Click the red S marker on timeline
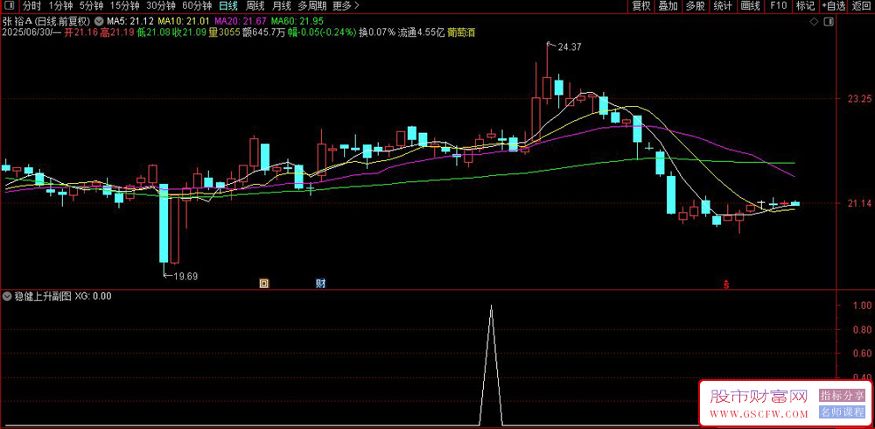Viewport: 875px width, 429px height. 726,285
